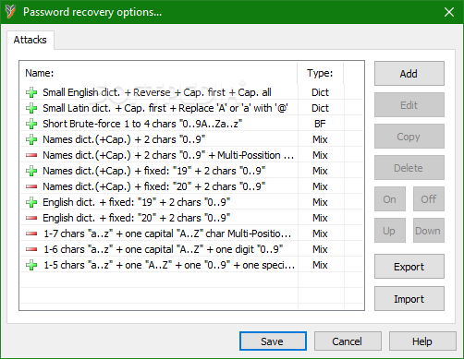Select "Names dict.(+Cap.) + fixed: "19"" text
The image size is (464, 359).
pyautogui.click(x=154, y=171)
